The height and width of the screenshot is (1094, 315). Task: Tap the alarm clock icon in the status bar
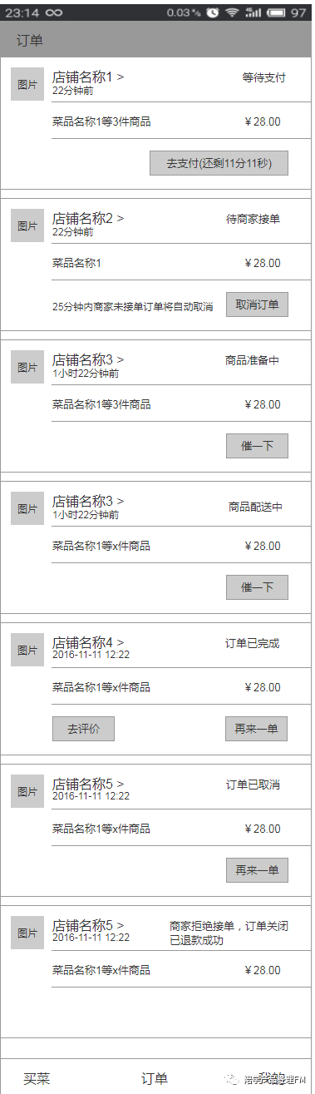(213, 12)
